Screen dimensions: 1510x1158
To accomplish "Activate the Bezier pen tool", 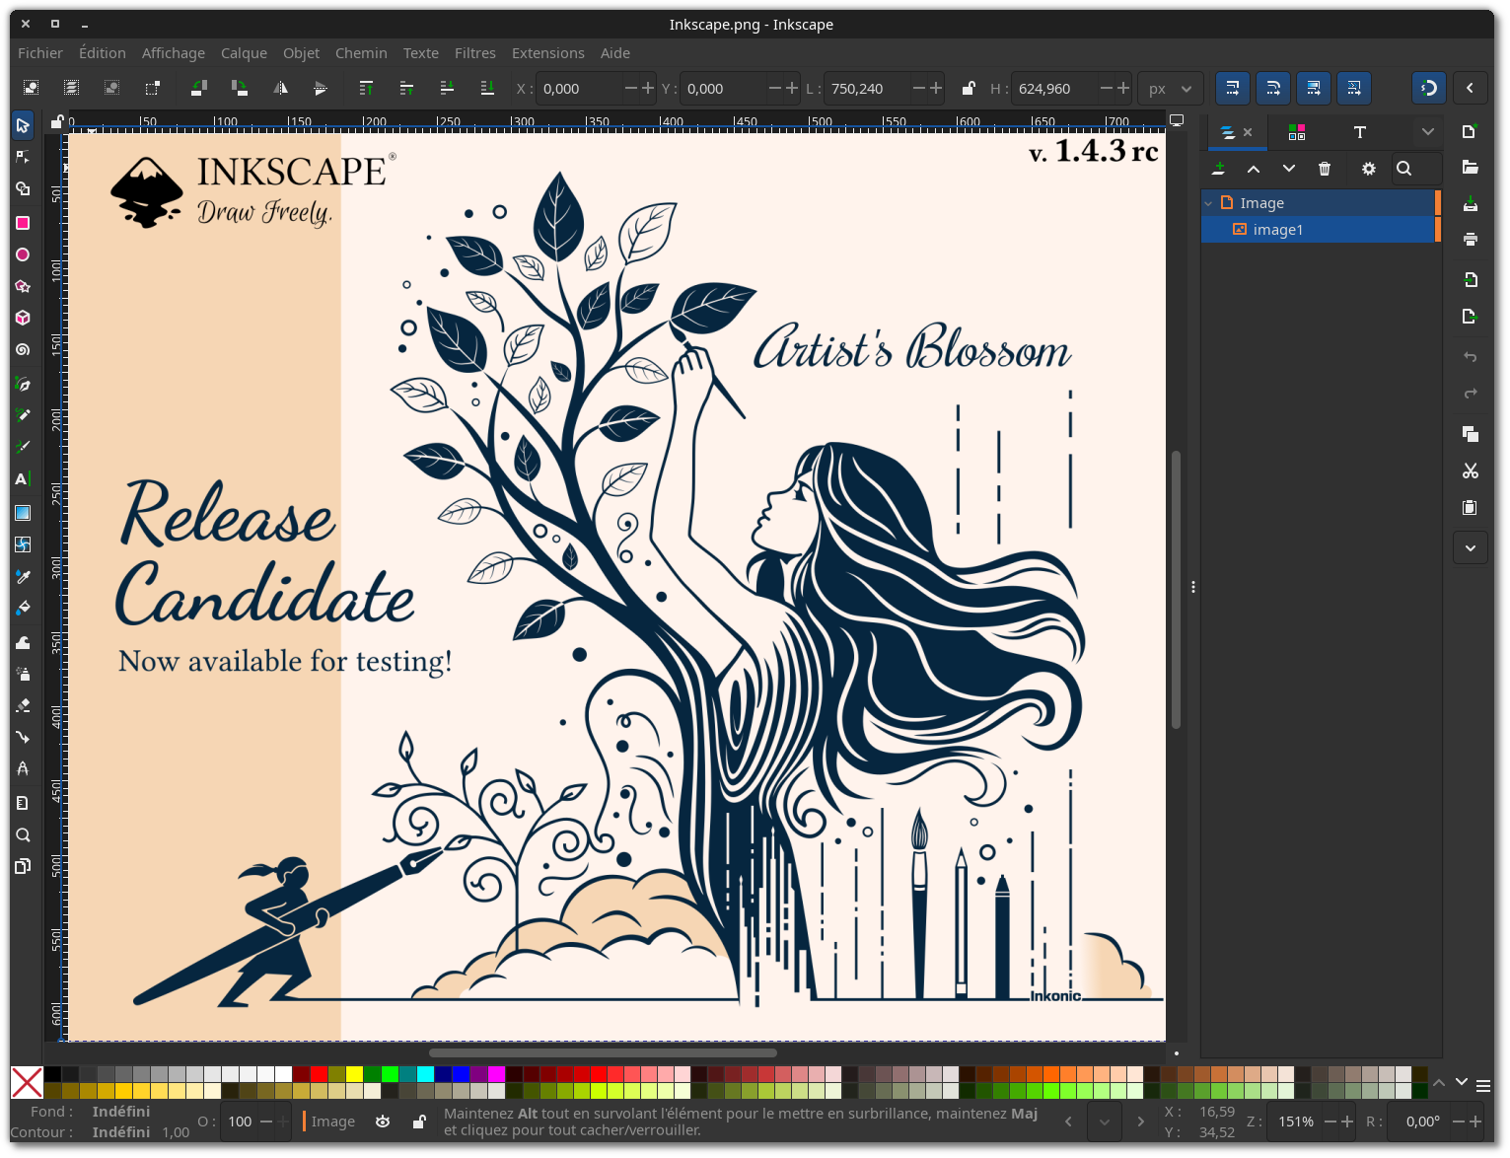I will point(23,384).
